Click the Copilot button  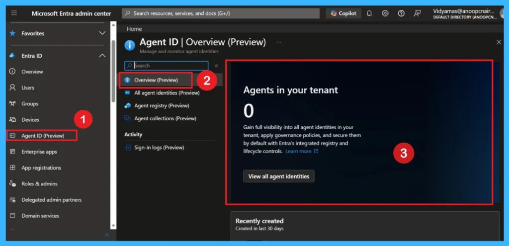tap(343, 13)
